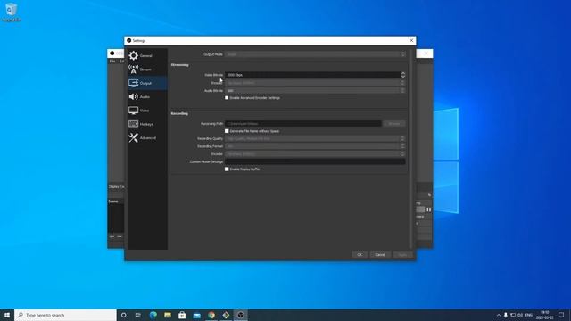Switch to Google Chrome in the taskbar
This screenshot has width=571, height=321.
(211, 315)
